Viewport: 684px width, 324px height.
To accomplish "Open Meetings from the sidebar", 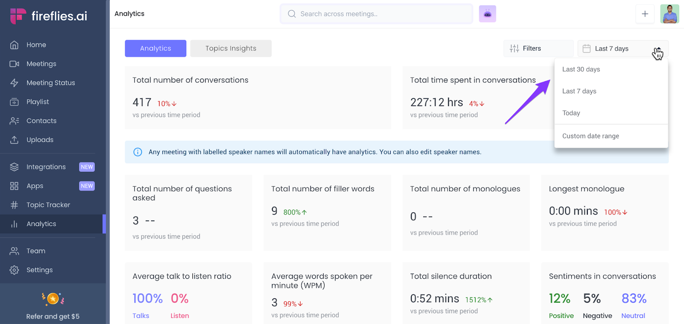I will pyautogui.click(x=41, y=64).
